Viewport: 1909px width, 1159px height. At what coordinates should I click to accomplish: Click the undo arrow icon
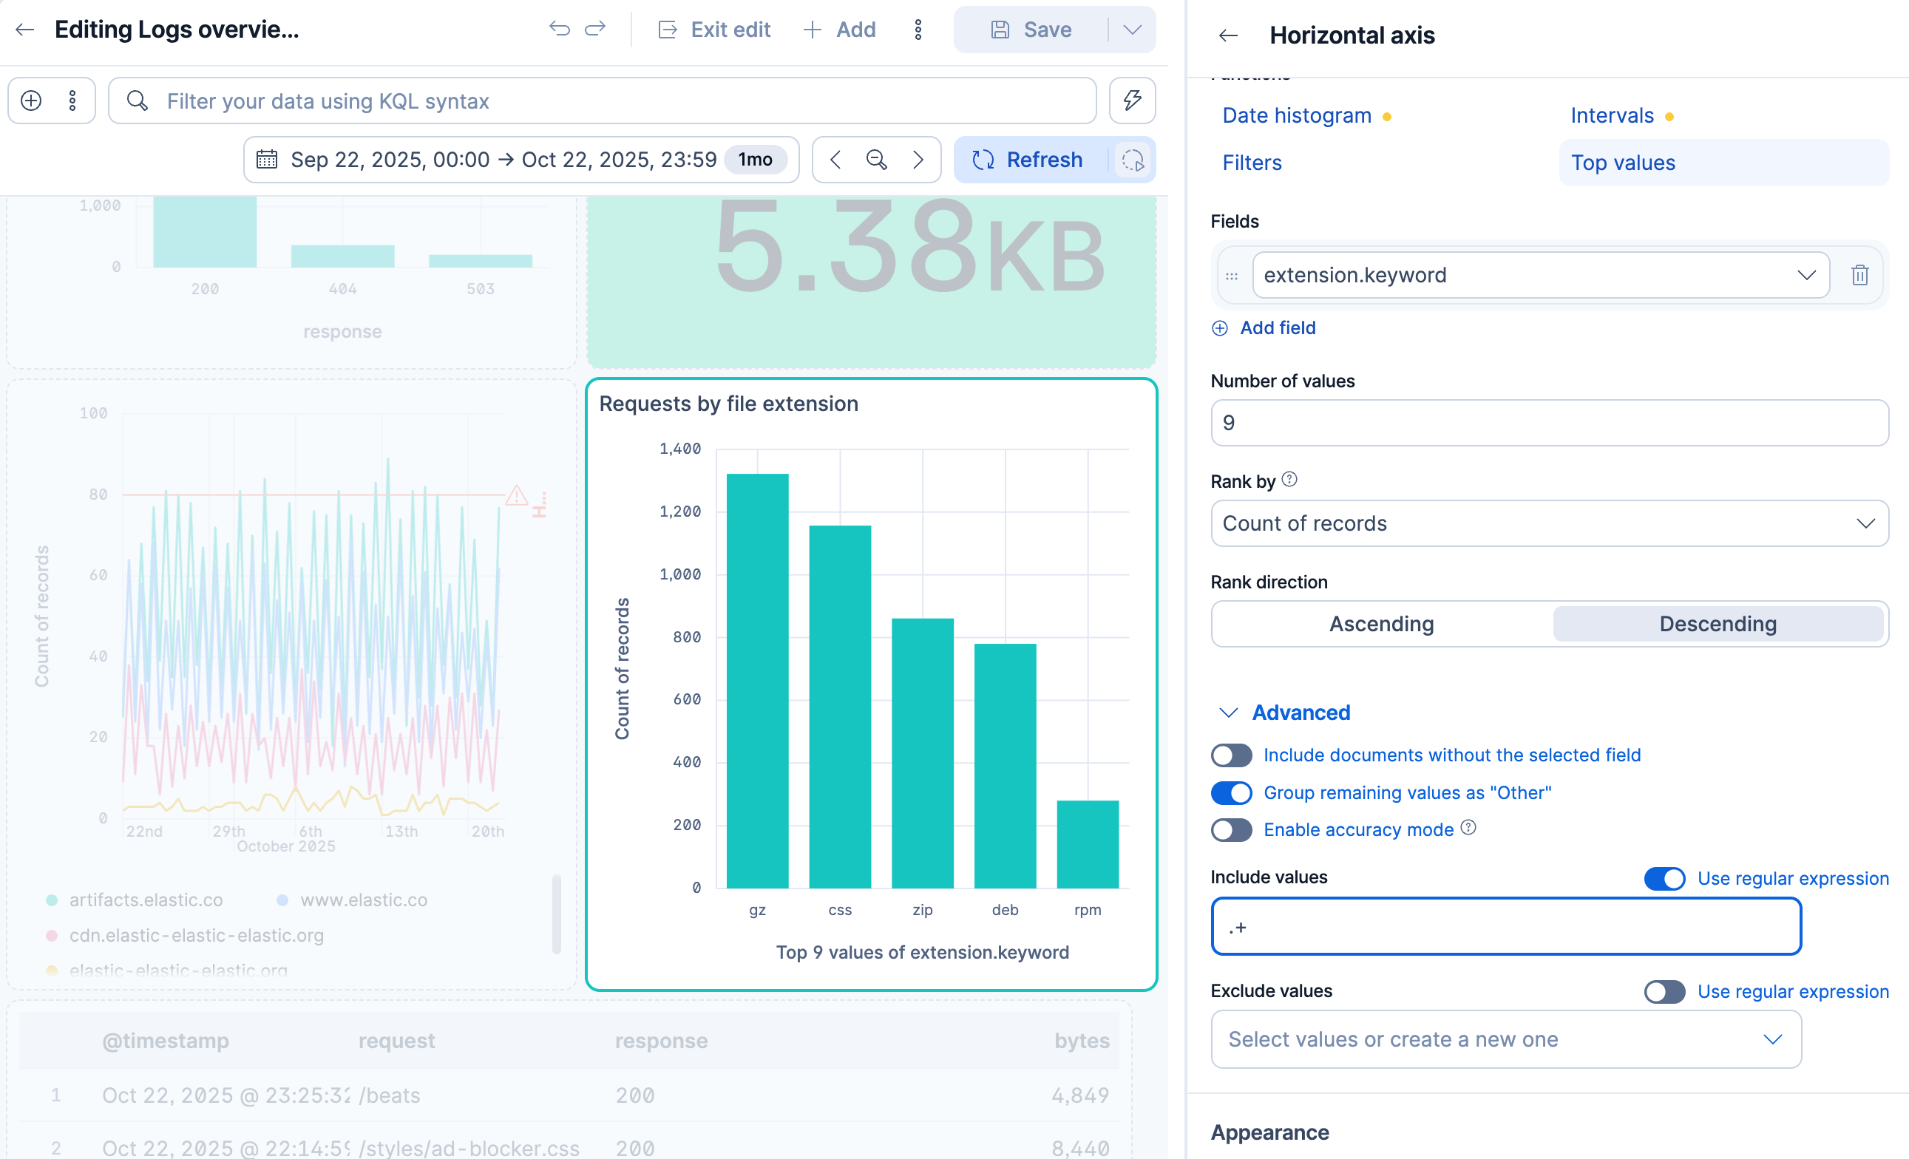coord(560,30)
